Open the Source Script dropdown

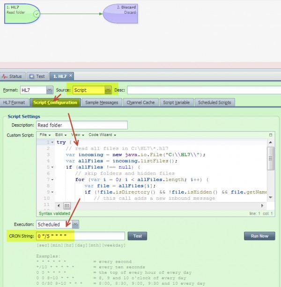tap(108, 90)
